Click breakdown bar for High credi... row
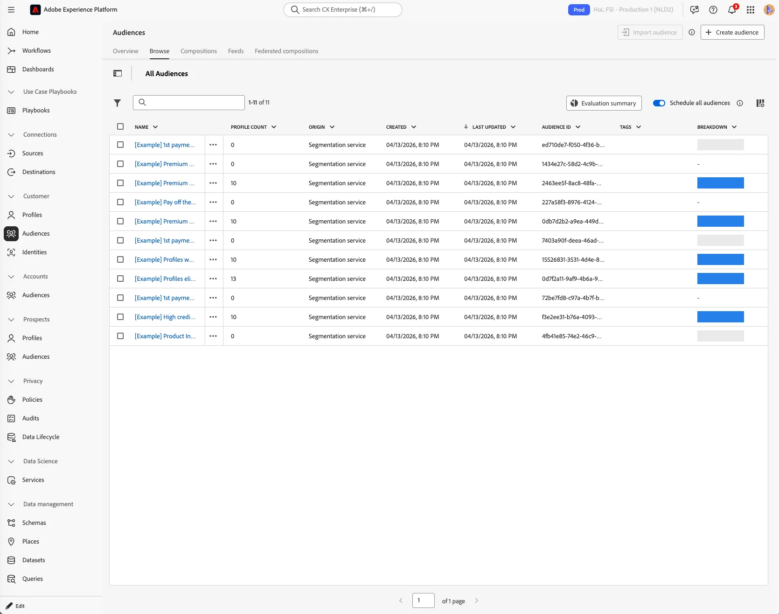 [x=720, y=317]
